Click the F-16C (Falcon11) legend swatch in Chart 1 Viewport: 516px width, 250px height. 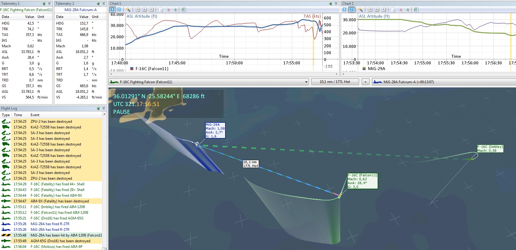[132, 69]
